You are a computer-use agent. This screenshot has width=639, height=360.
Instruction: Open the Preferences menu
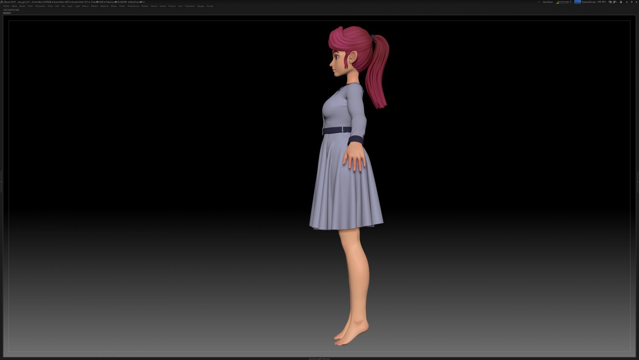pos(133,6)
